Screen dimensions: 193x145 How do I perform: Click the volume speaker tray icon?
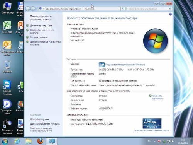point(173,142)
